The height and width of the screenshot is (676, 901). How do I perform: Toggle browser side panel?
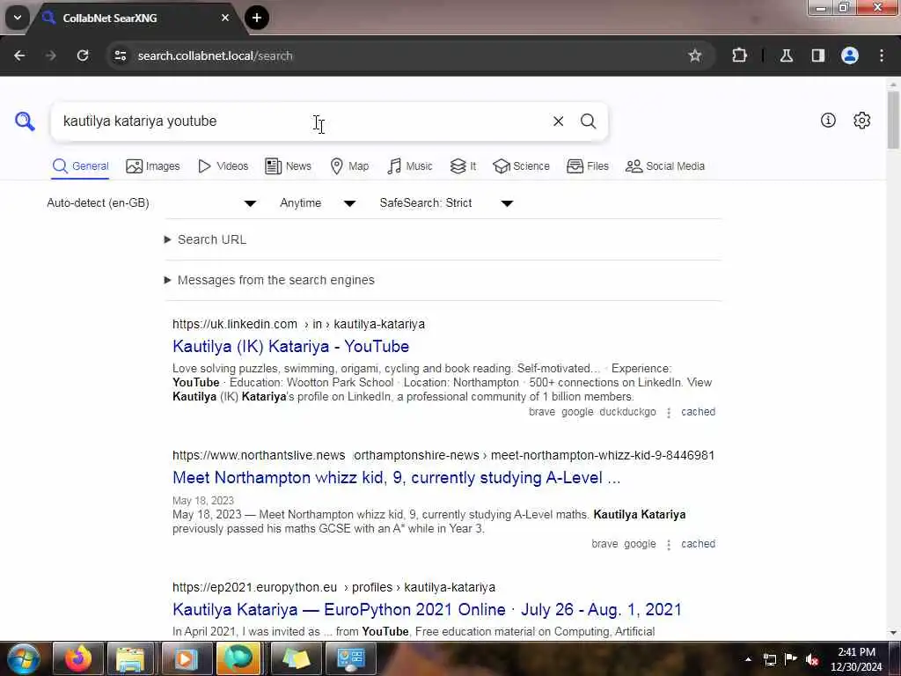coord(817,55)
